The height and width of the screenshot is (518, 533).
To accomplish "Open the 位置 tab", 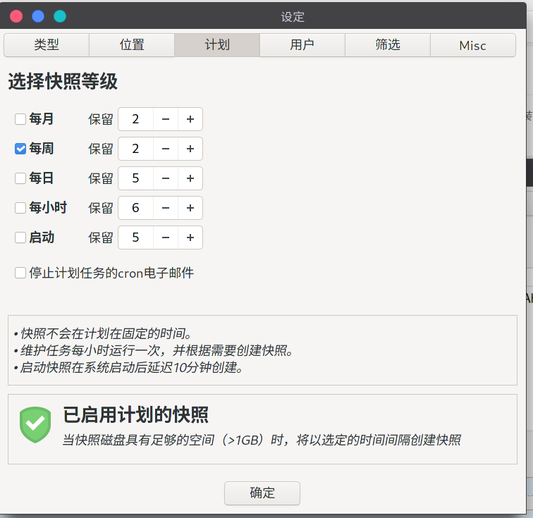I will coord(132,45).
